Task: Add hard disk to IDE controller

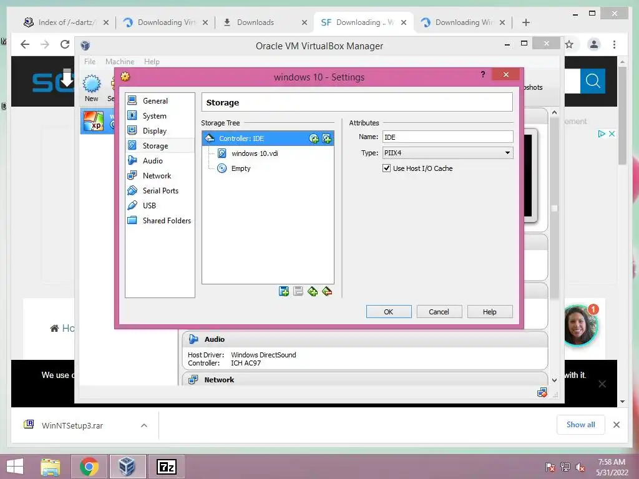Action: pos(327,138)
